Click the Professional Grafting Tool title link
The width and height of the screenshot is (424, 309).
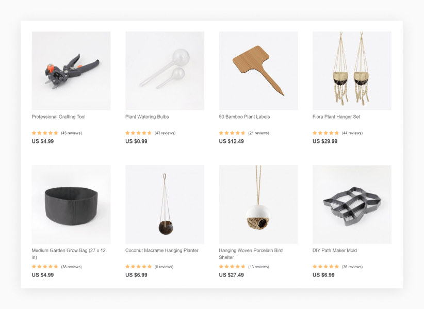coord(58,117)
